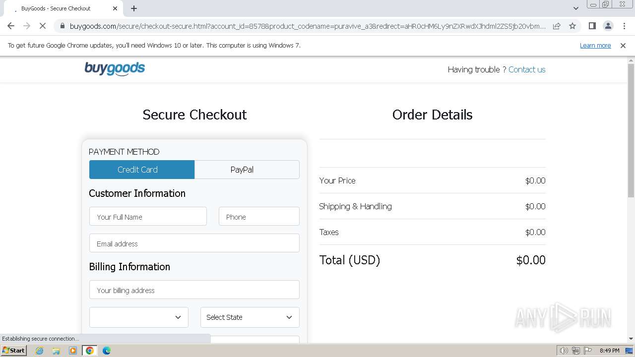Open the Chrome three-dot menu
The image size is (635, 357).
(x=624, y=26)
